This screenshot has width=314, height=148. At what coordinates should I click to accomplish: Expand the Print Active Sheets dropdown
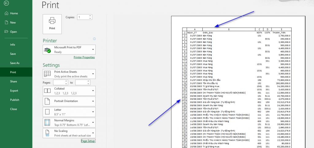coord(93,74)
